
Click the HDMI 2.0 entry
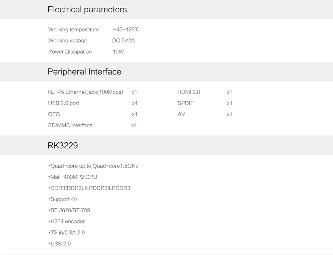click(x=189, y=92)
